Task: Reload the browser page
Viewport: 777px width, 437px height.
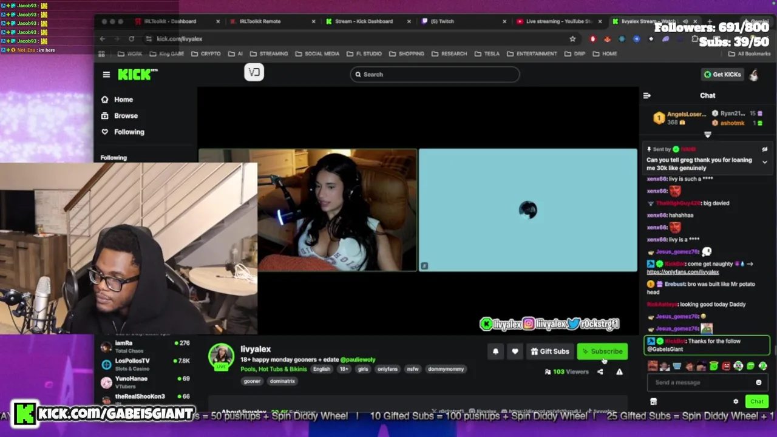Action: (x=131, y=39)
